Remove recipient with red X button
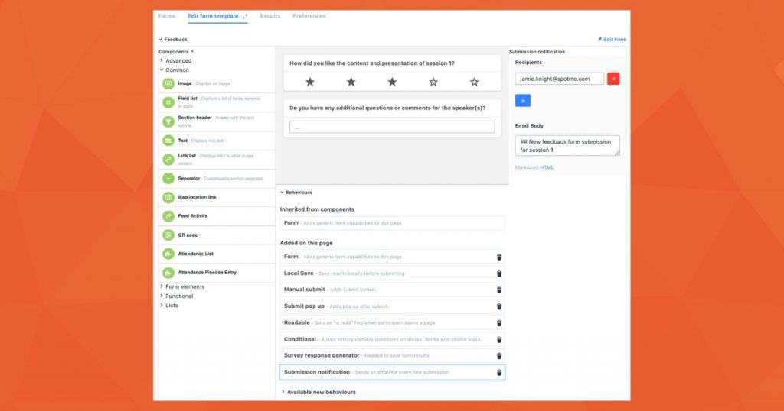The height and width of the screenshot is (411, 784). tap(613, 79)
